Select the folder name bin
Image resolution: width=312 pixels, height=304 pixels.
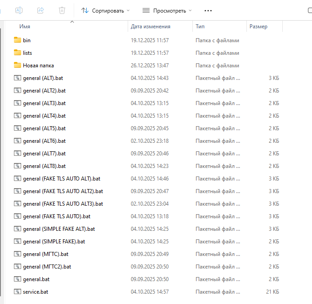(27, 40)
